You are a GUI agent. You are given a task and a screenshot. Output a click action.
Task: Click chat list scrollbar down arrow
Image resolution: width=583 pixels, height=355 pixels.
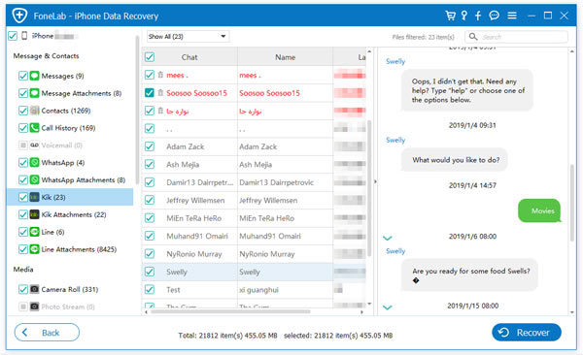point(369,304)
